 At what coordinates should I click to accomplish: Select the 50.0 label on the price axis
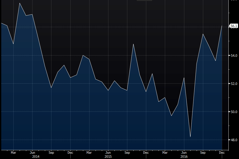(234, 112)
